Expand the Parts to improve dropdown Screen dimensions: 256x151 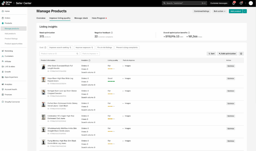point(90,53)
